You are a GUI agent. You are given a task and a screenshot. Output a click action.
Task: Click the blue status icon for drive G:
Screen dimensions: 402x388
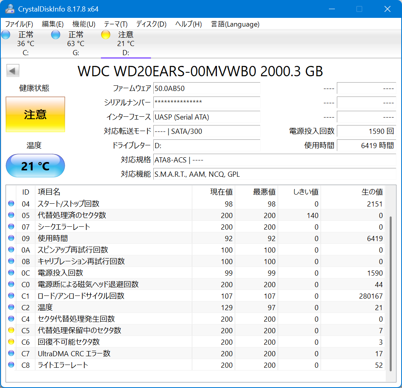pyautogui.click(x=56, y=35)
